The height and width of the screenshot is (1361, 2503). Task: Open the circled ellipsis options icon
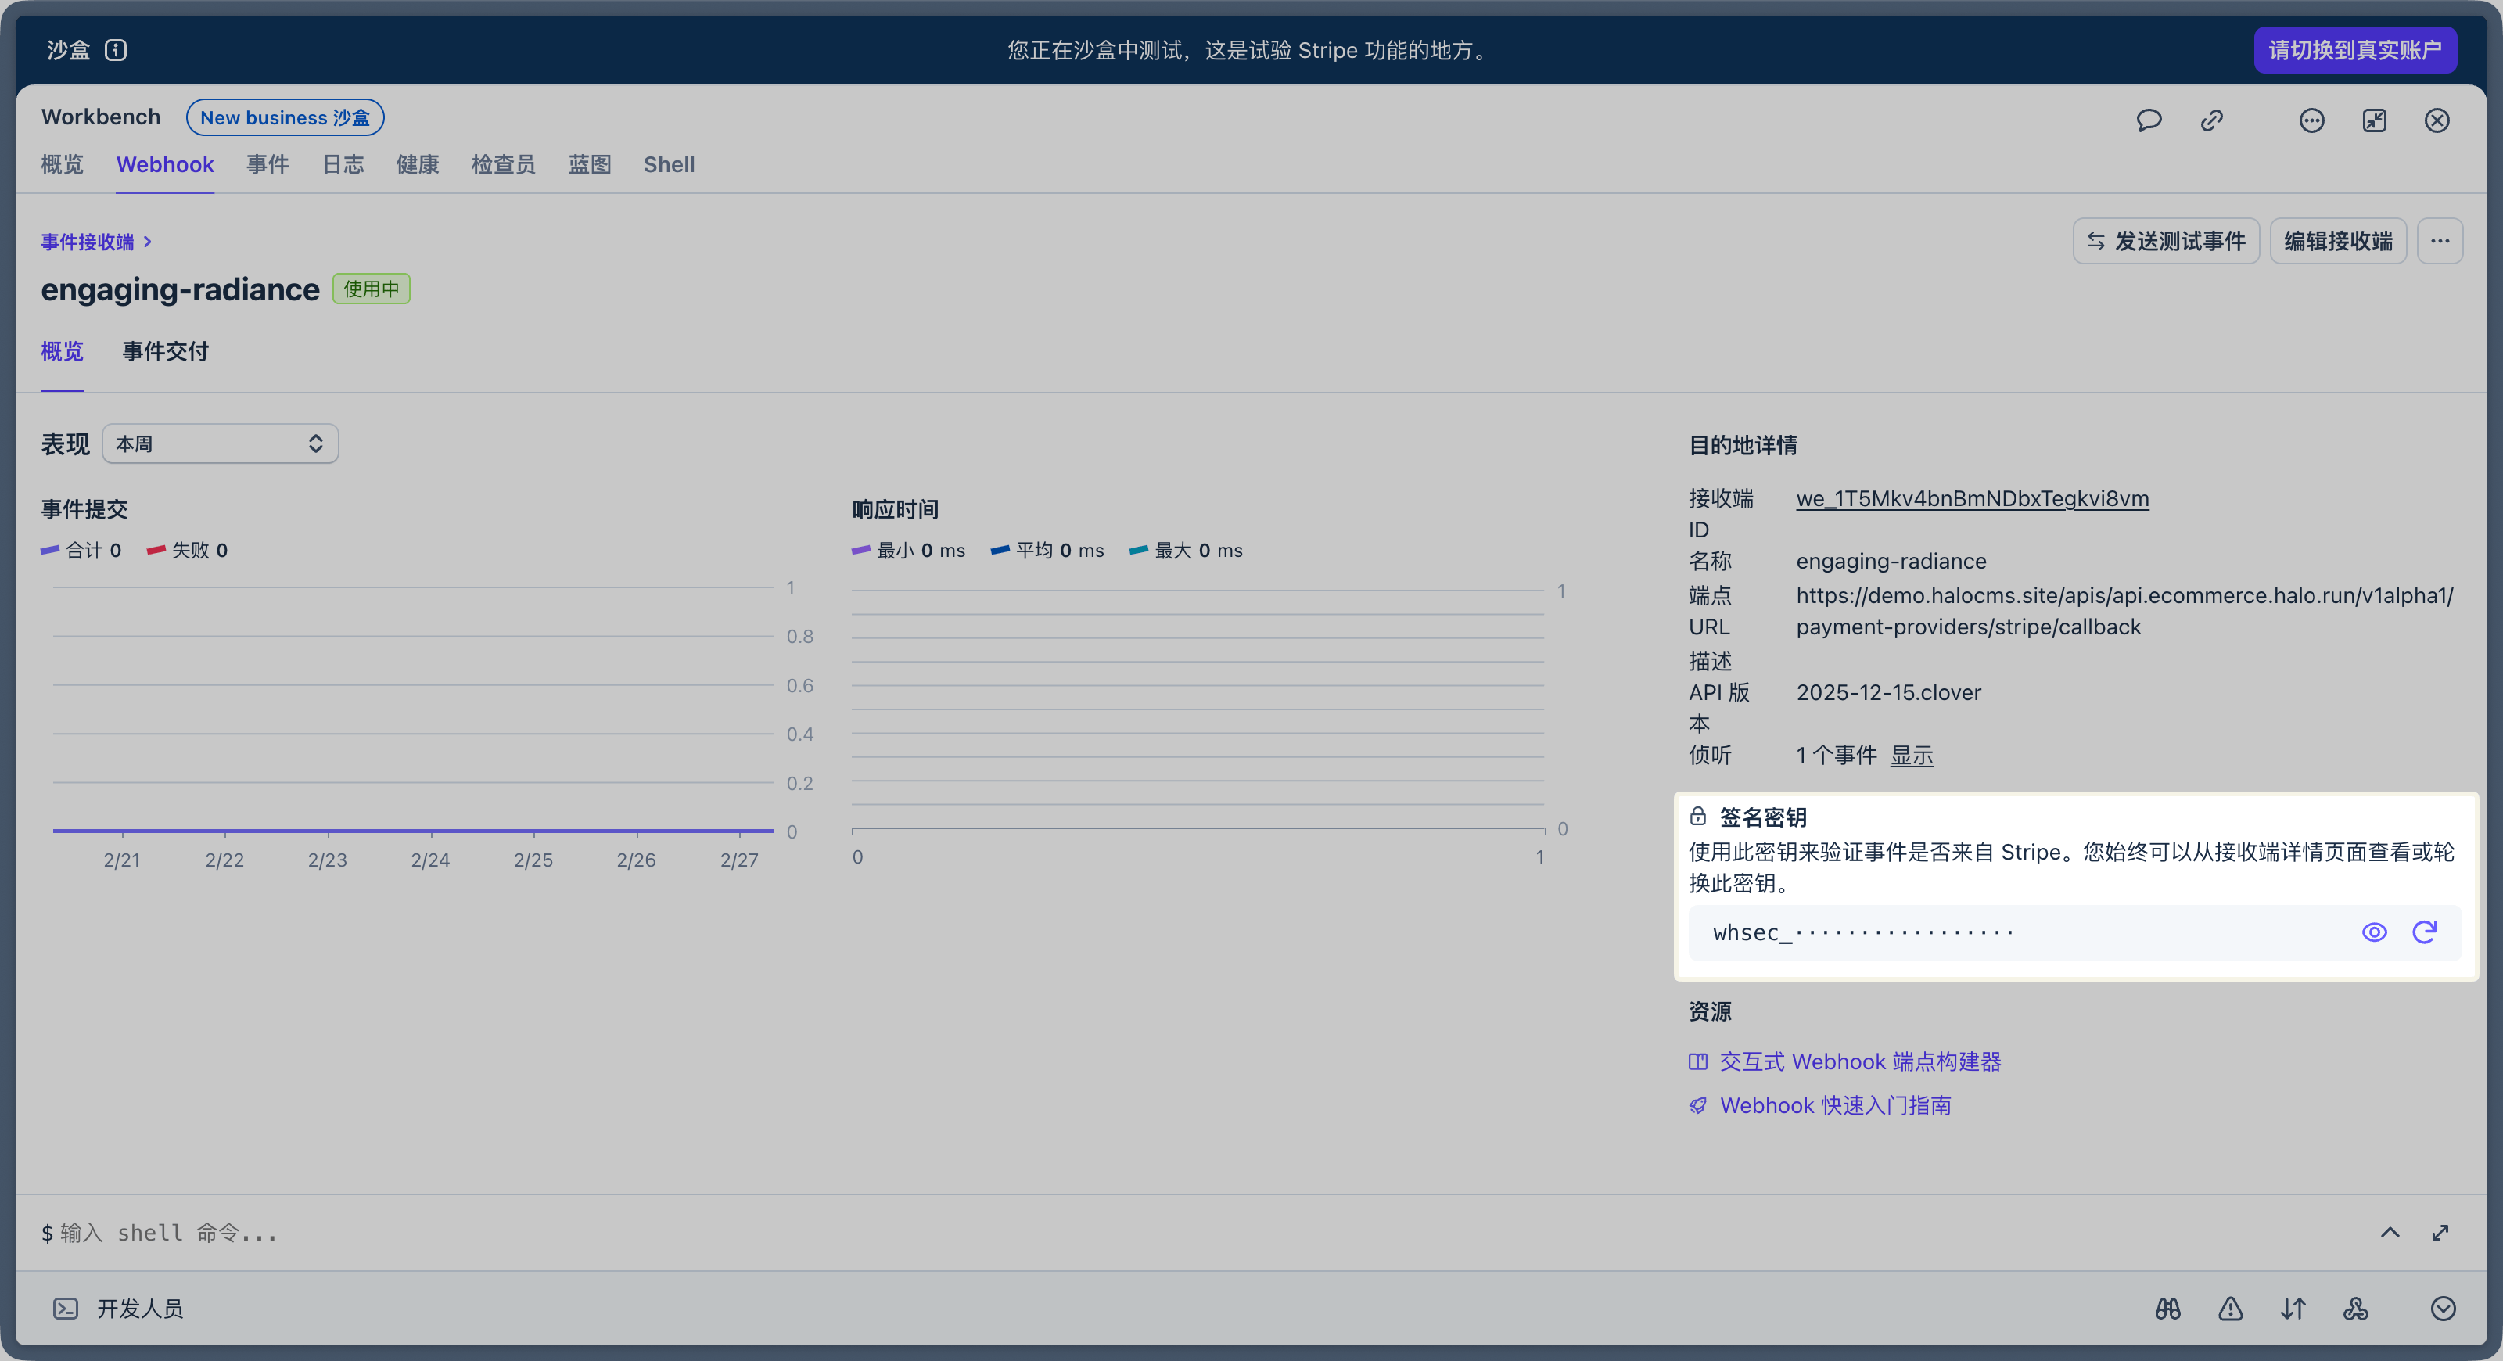pos(2311,120)
